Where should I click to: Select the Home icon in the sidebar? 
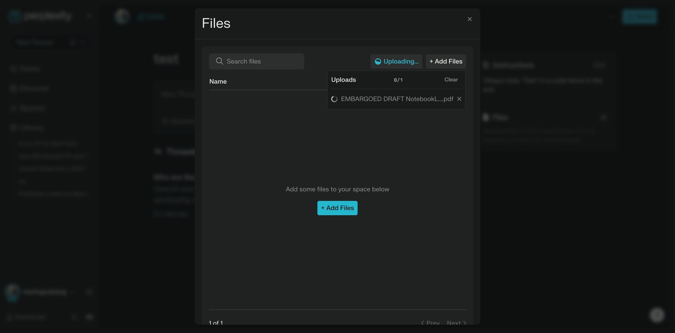pyautogui.click(x=13, y=68)
